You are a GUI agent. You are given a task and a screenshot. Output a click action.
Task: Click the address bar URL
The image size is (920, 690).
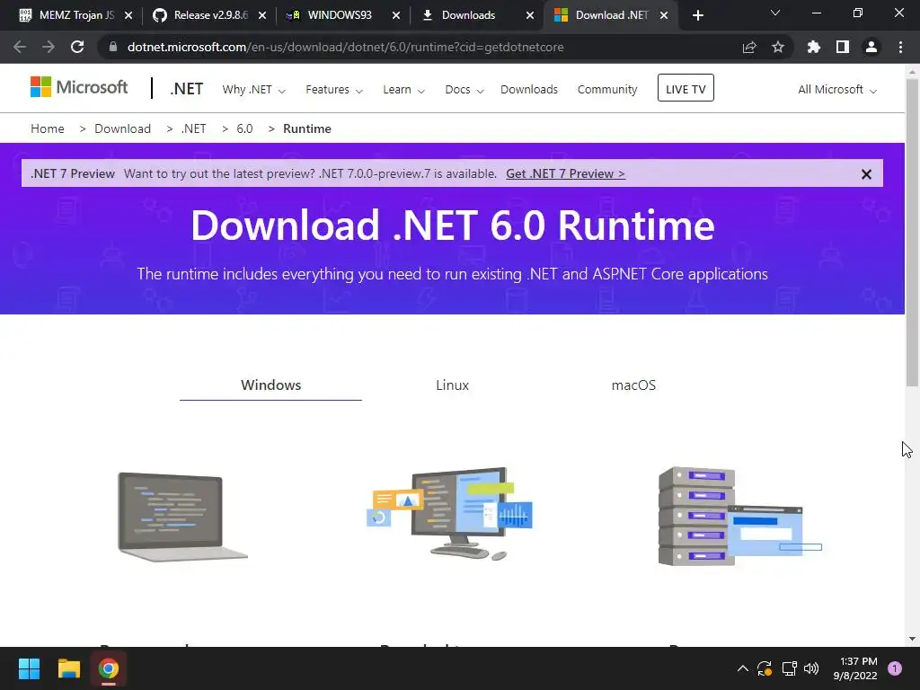point(346,47)
